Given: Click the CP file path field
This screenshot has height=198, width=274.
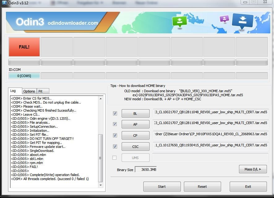Looking at the screenshot, I should (x=211, y=135).
